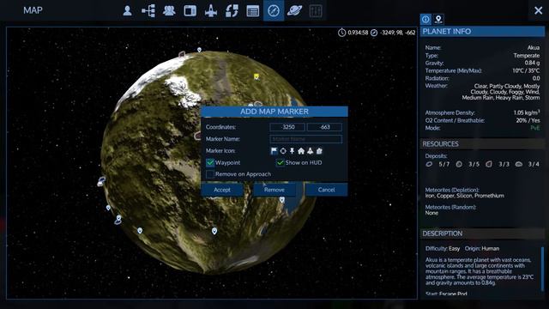Click the fourth deposit resource icon 3/4

point(519,164)
